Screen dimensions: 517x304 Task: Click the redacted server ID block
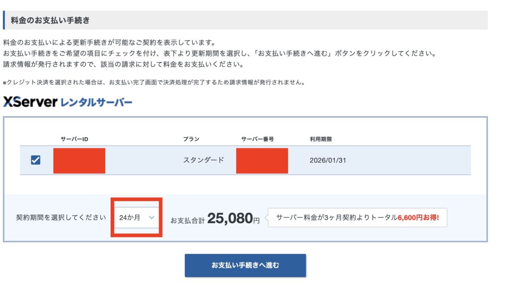pos(79,161)
